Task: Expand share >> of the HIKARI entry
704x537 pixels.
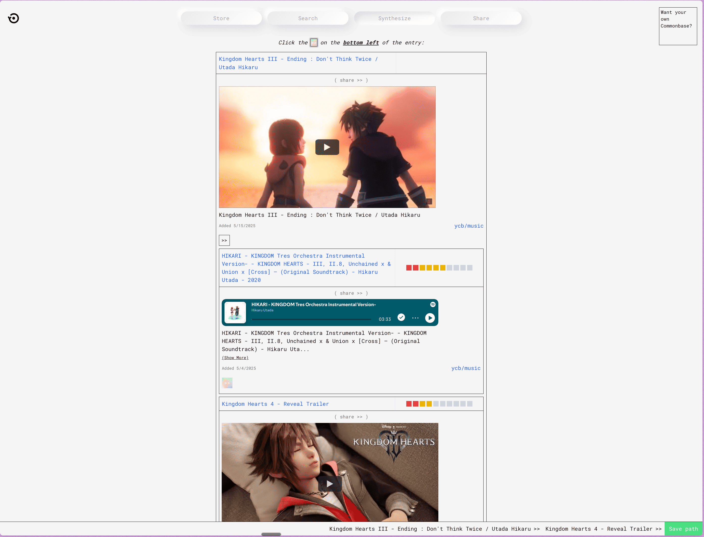Action: [351, 293]
